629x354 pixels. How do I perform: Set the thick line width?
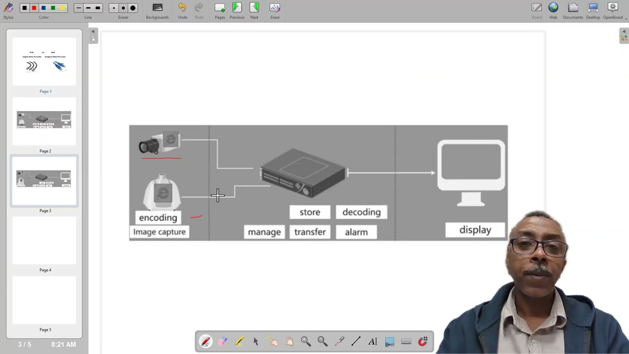98,8
